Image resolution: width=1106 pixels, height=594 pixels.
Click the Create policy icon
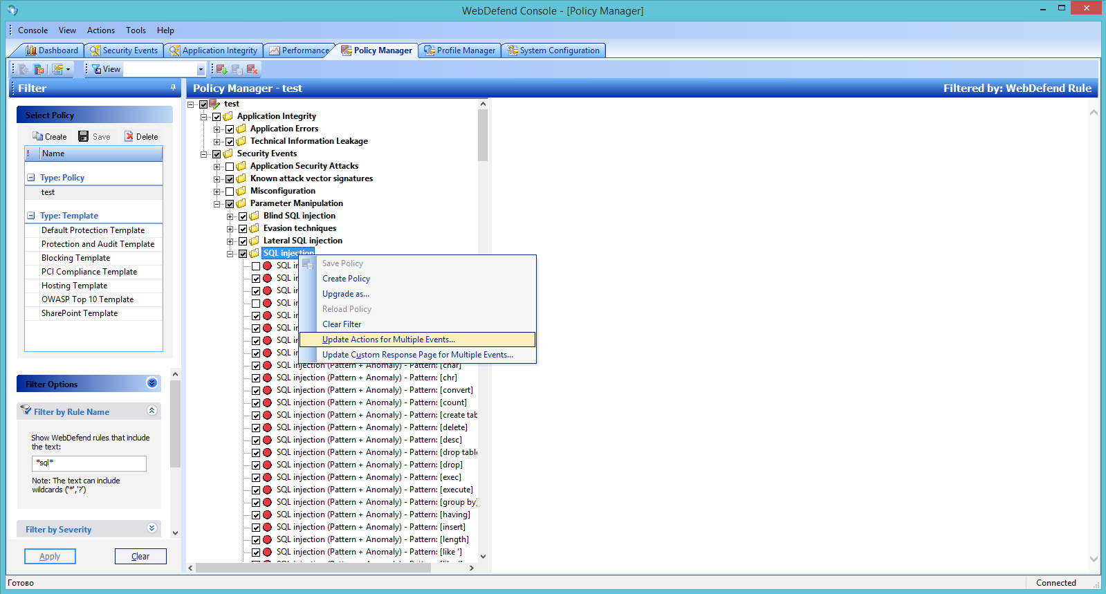pyautogui.click(x=37, y=136)
